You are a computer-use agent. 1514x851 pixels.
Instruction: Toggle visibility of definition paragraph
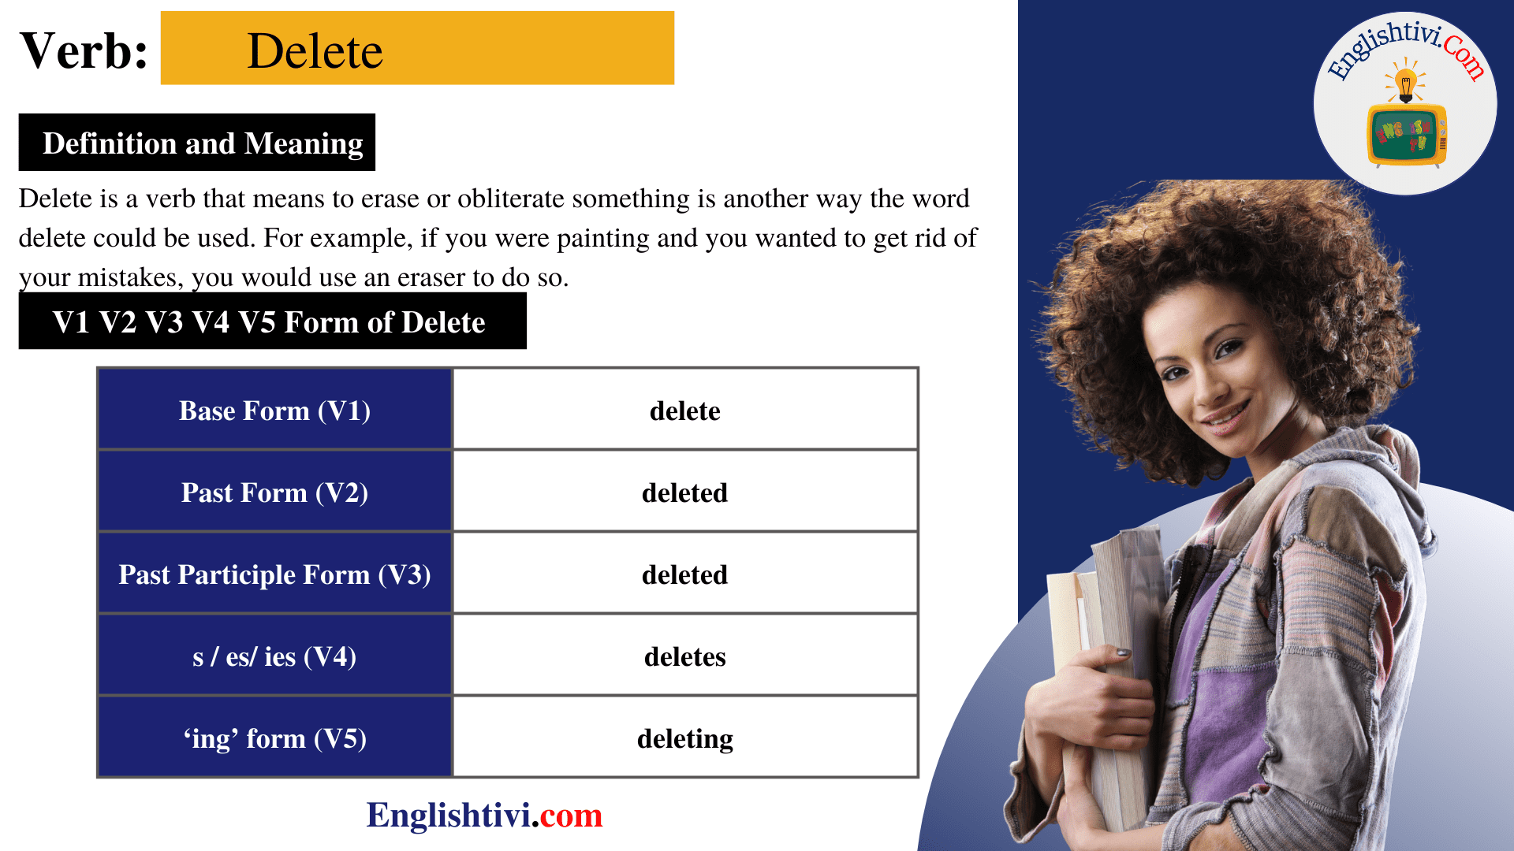196,118
